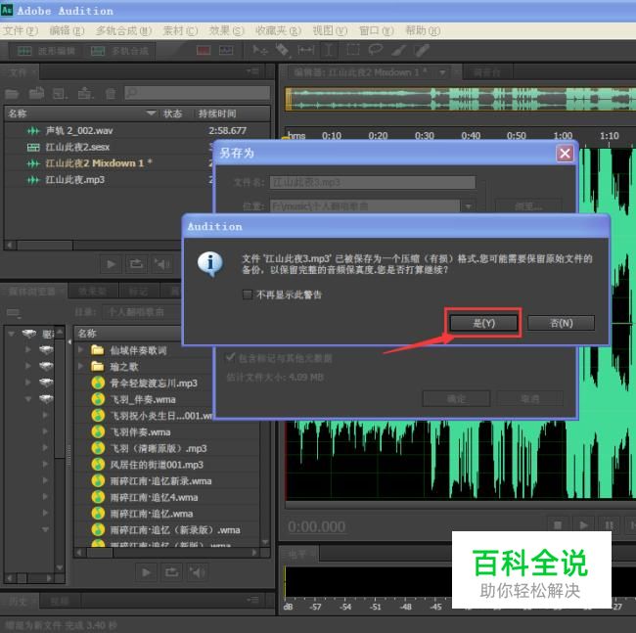This screenshot has height=633, width=636.
Task: Click the waveform overview navigator bar
Action: pyautogui.click(x=461, y=99)
